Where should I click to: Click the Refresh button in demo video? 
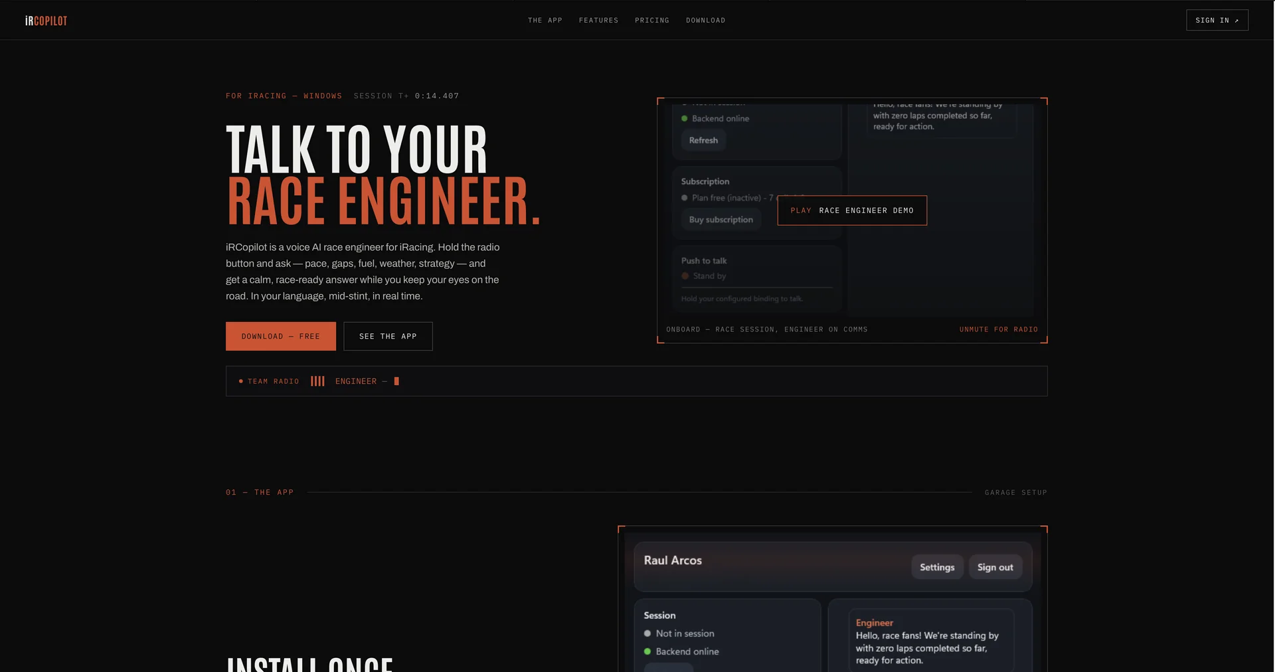click(703, 140)
